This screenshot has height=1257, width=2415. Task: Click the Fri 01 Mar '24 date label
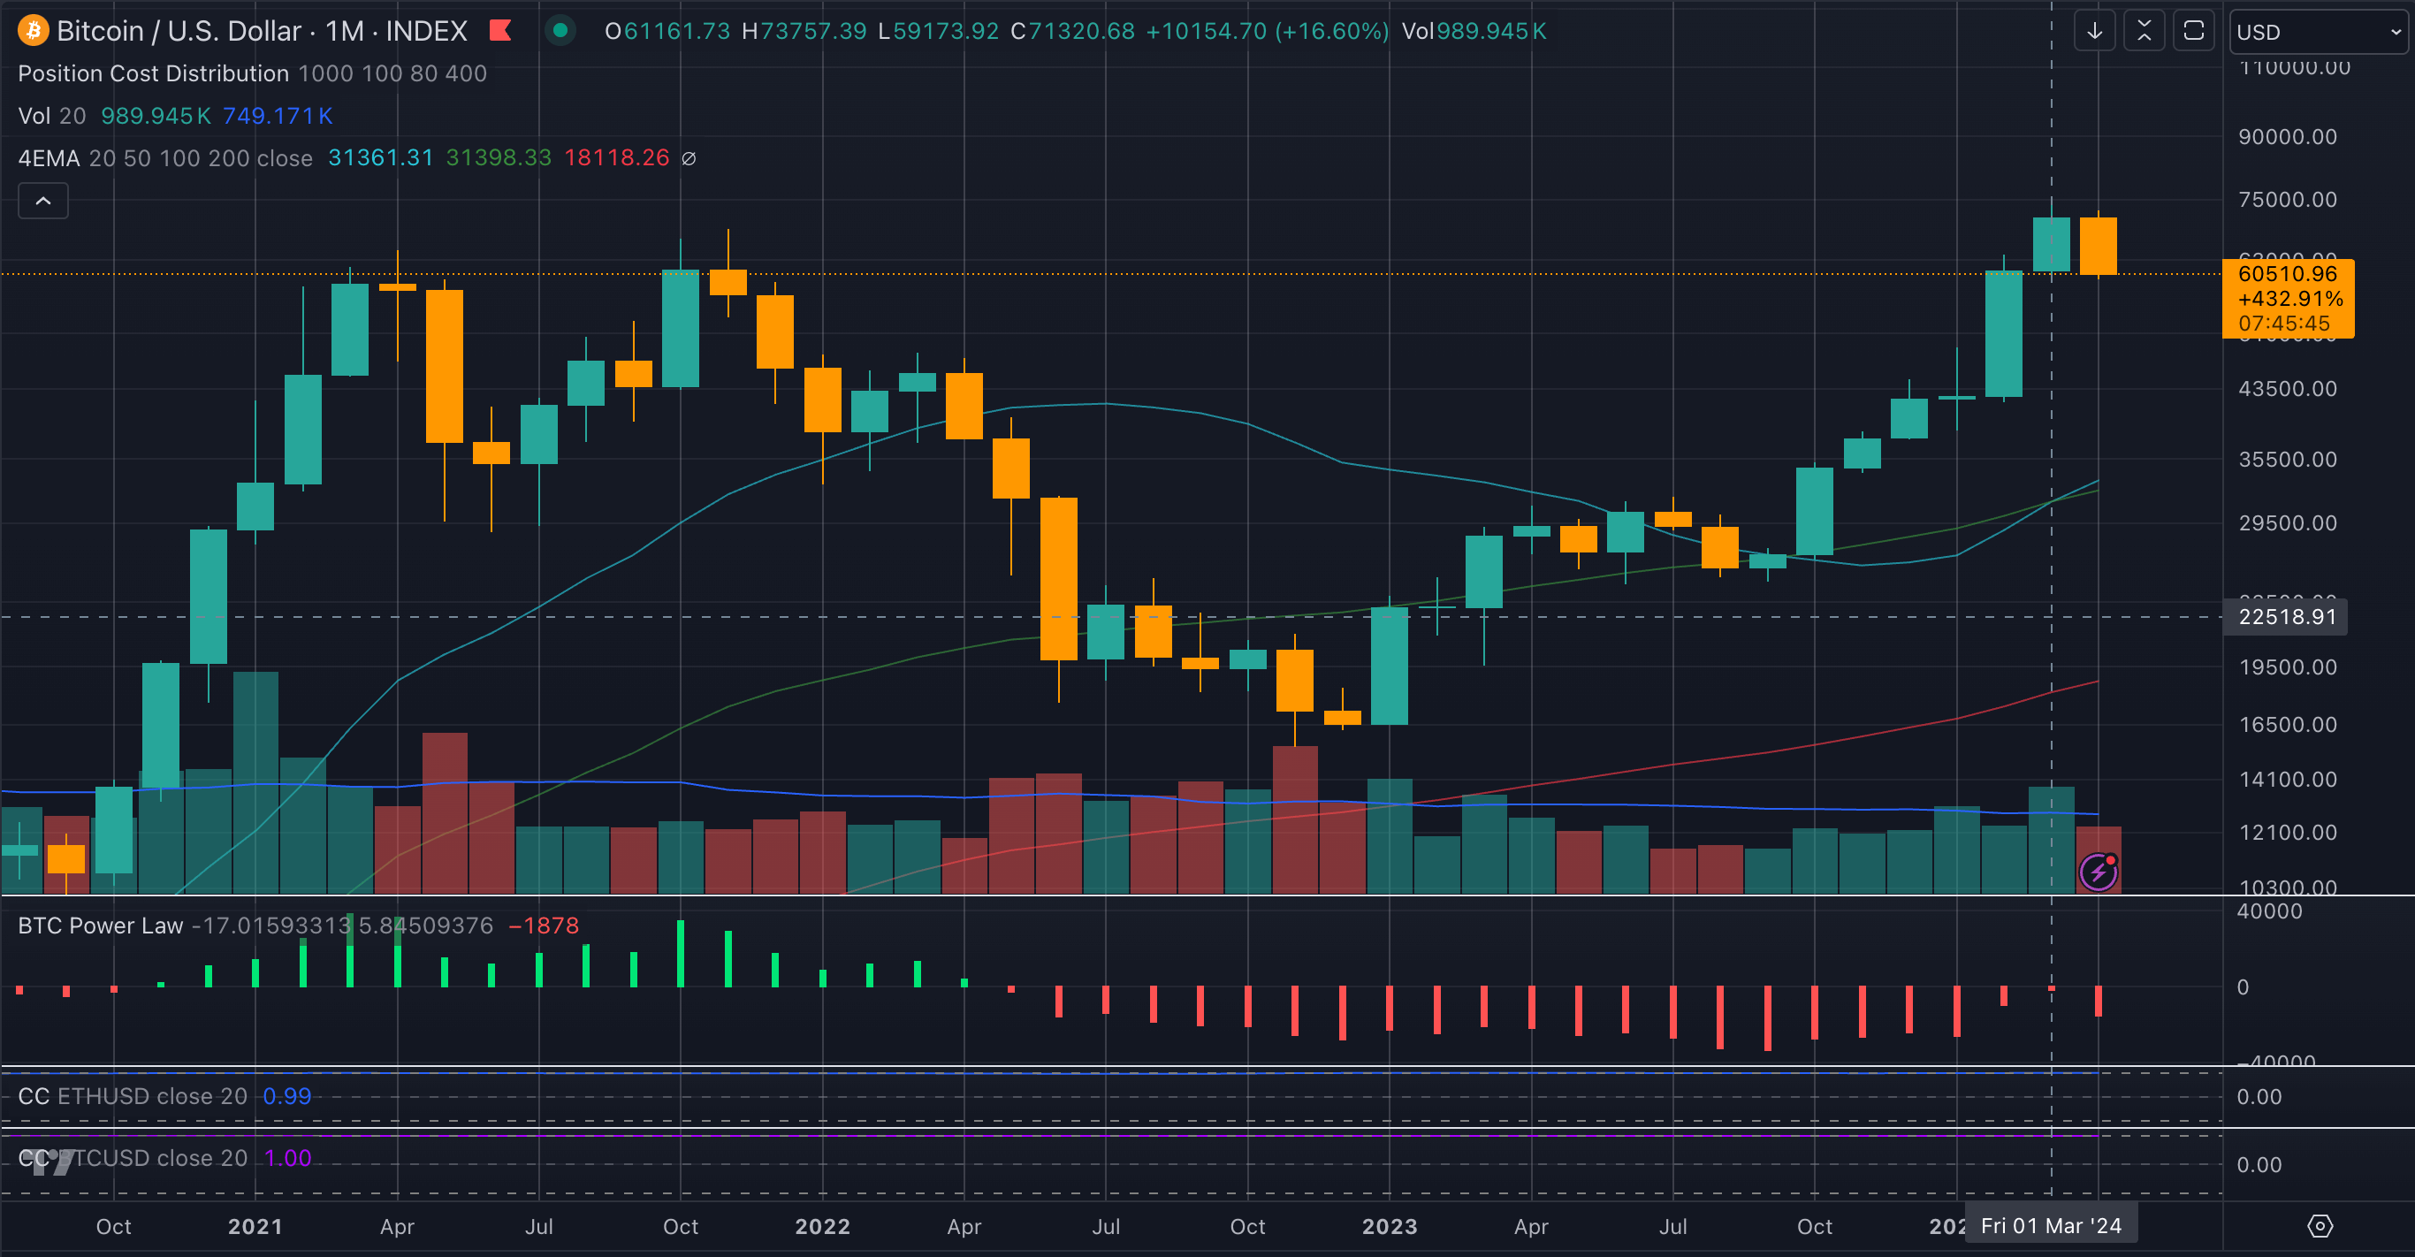[x=2050, y=1226]
